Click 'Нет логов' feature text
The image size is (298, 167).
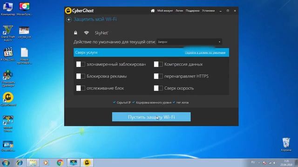point(183,103)
